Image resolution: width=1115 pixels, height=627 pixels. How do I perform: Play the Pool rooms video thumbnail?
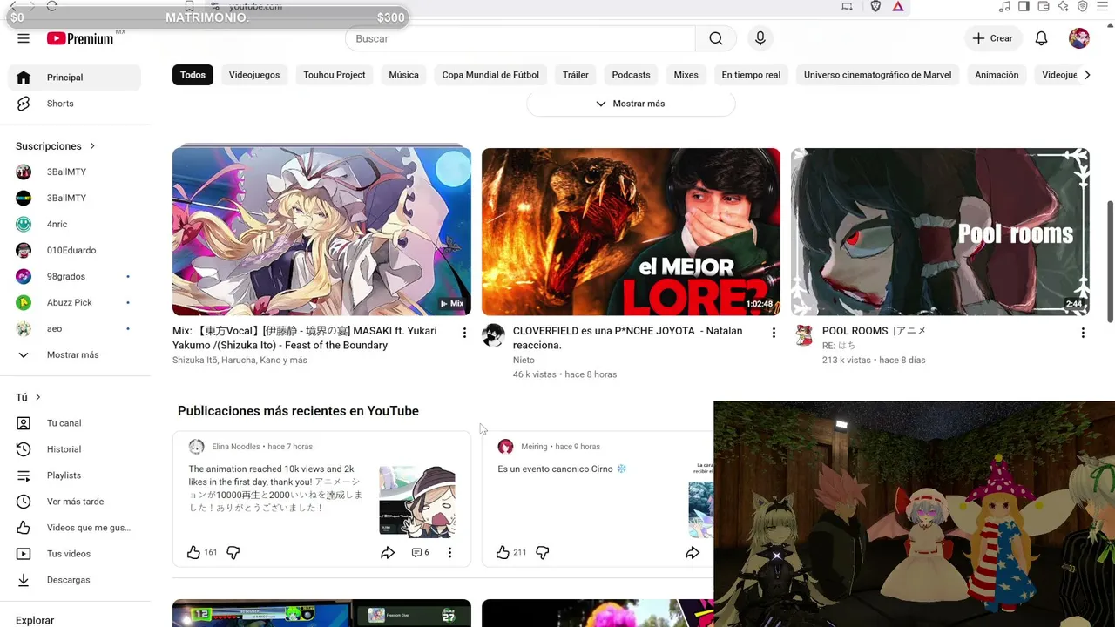[940, 232]
